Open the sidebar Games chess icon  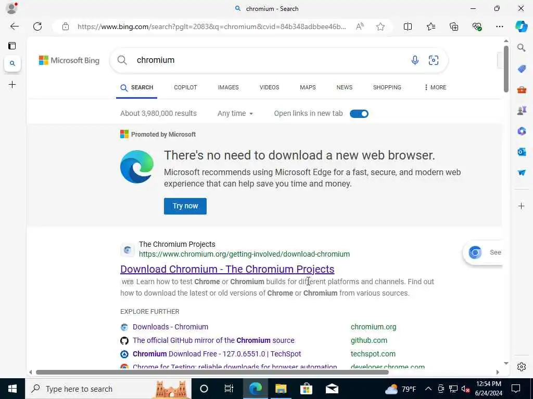pyautogui.click(x=522, y=111)
